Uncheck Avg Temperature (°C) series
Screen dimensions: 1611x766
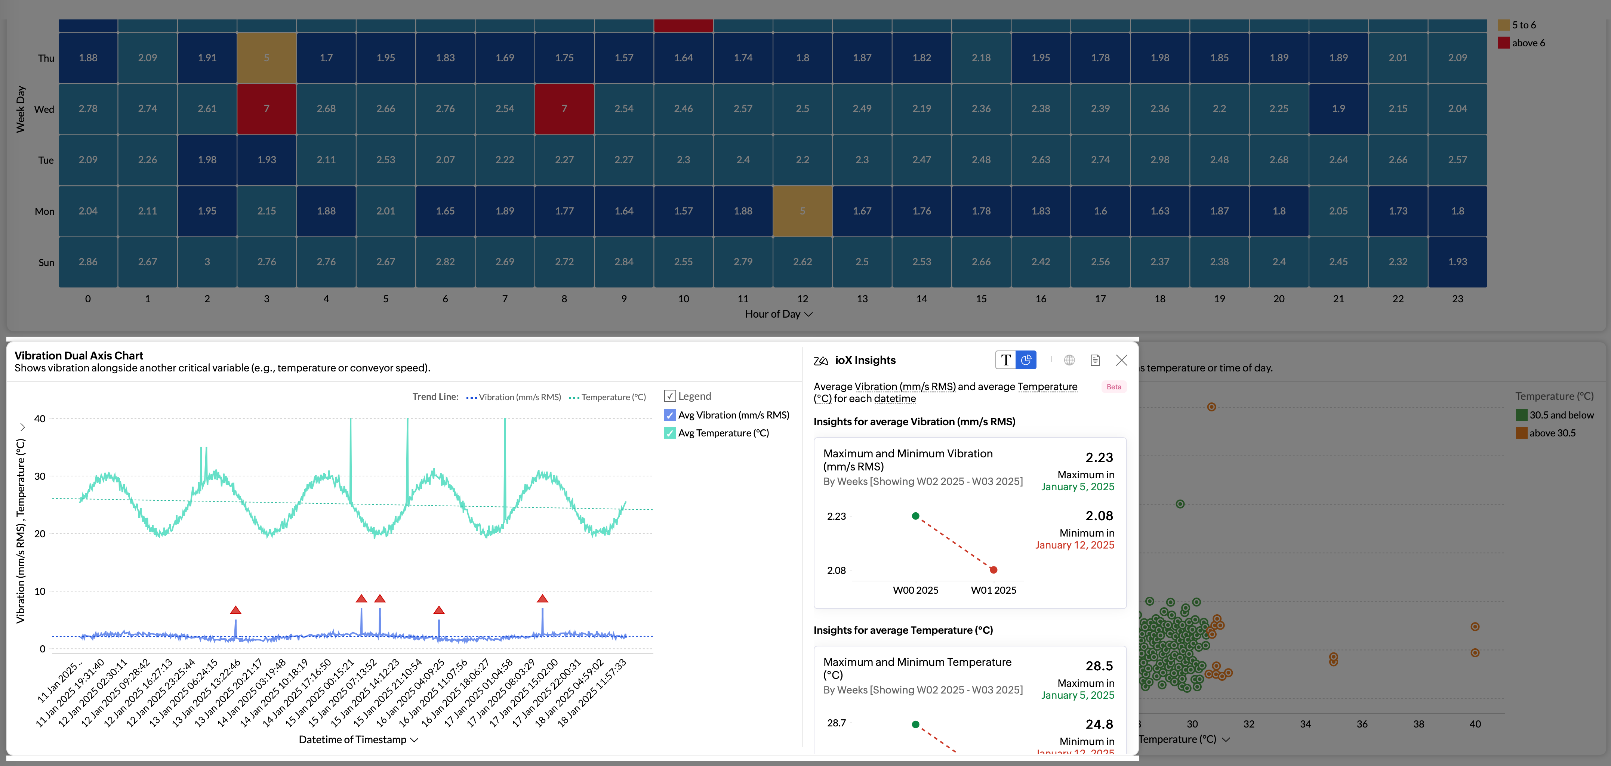(x=670, y=433)
